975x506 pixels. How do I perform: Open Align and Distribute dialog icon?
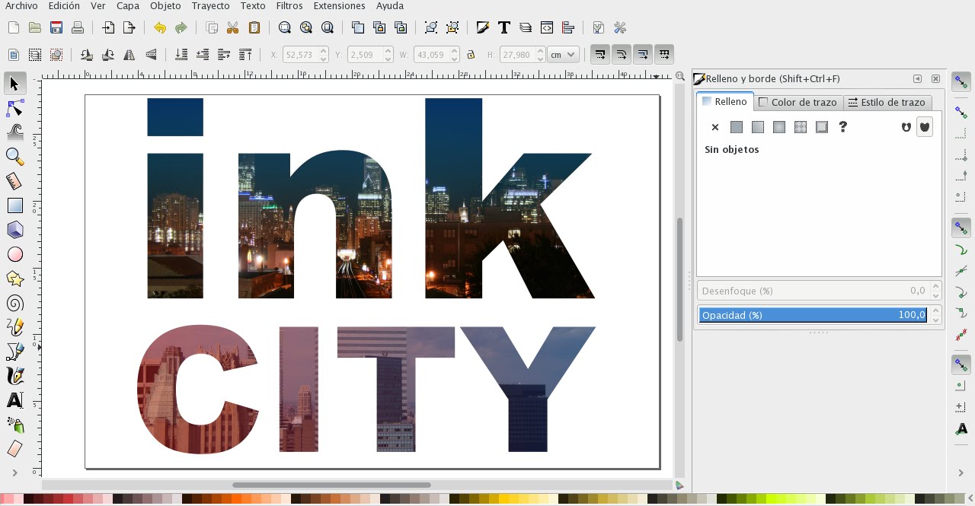[567, 27]
